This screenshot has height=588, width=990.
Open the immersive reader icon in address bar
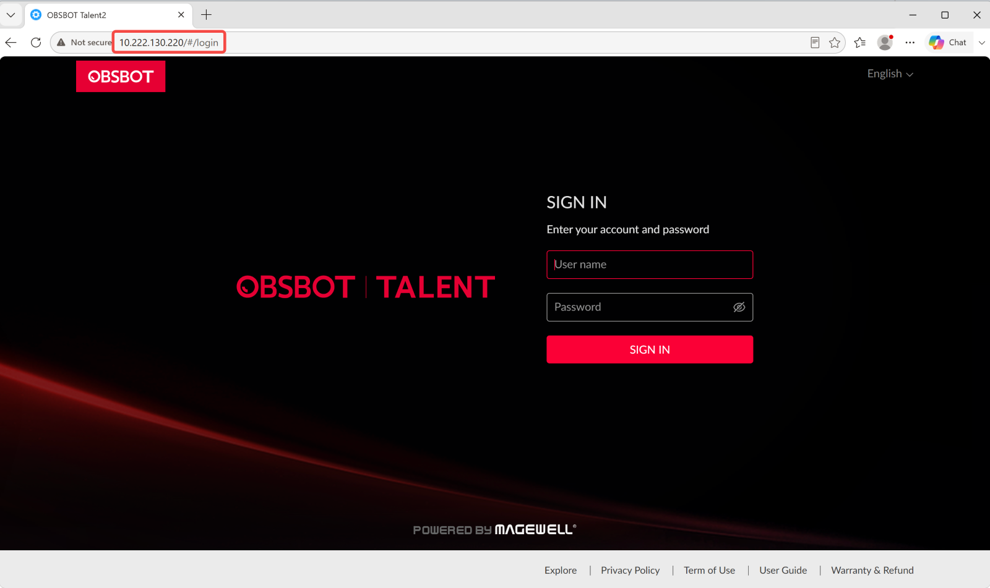pos(815,43)
